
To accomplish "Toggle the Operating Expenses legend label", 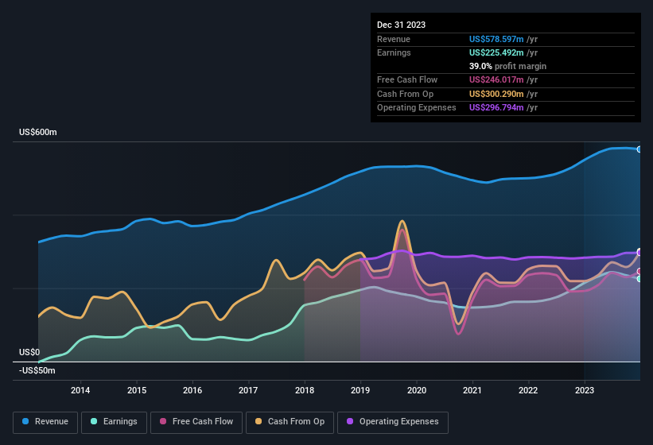I will [x=398, y=421].
